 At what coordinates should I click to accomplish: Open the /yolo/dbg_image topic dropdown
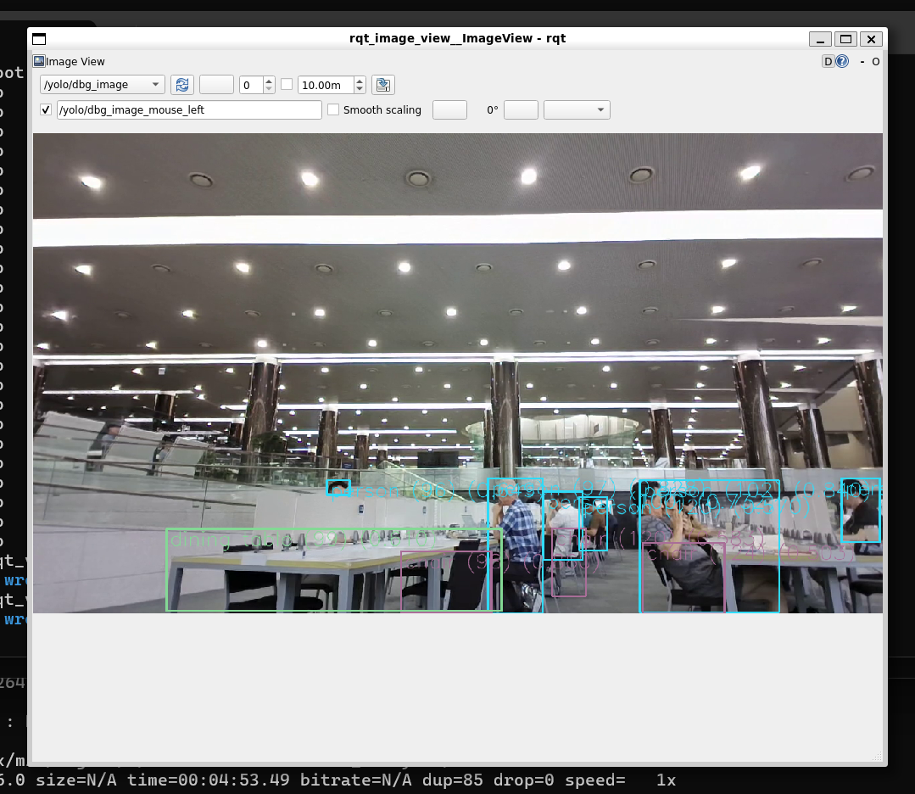click(x=103, y=85)
